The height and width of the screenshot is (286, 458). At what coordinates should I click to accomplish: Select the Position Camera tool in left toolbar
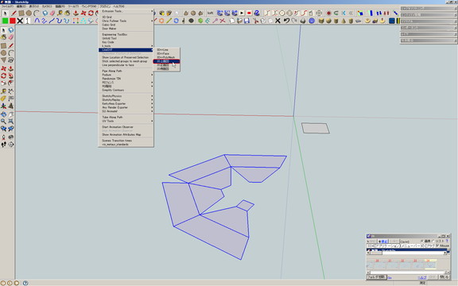tap(3, 137)
